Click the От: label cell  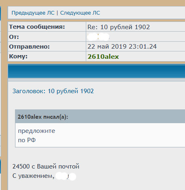[47, 36]
